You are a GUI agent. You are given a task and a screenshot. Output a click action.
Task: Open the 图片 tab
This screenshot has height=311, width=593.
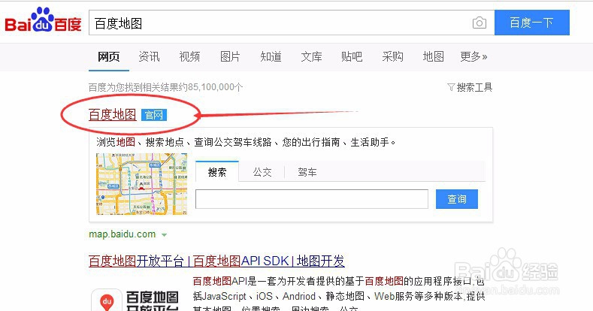tap(230, 56)
